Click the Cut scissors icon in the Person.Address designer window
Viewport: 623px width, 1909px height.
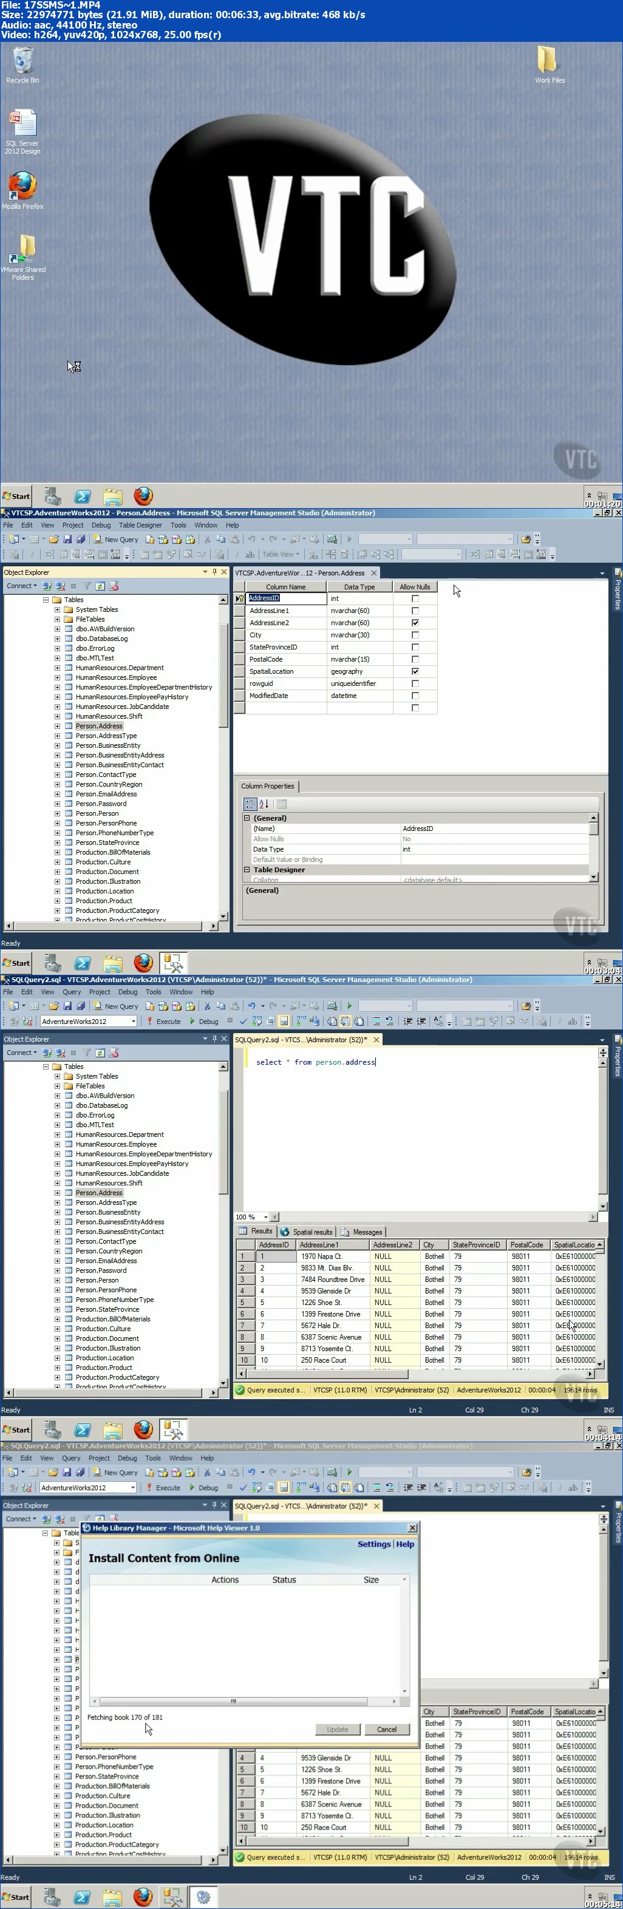207,539
